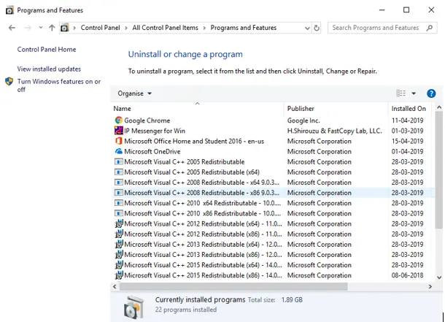Click install date 01-03-2019
This screenshot has width=445, height=322.
coord(407,131)
